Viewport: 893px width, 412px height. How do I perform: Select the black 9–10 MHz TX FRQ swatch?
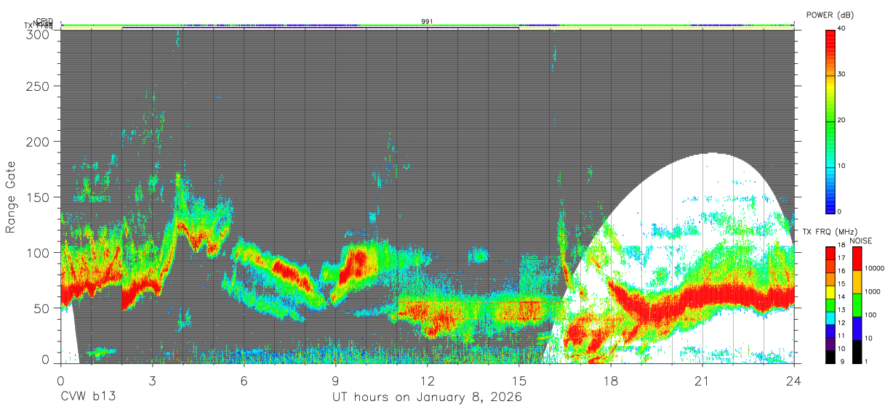[x=830, y=355]
